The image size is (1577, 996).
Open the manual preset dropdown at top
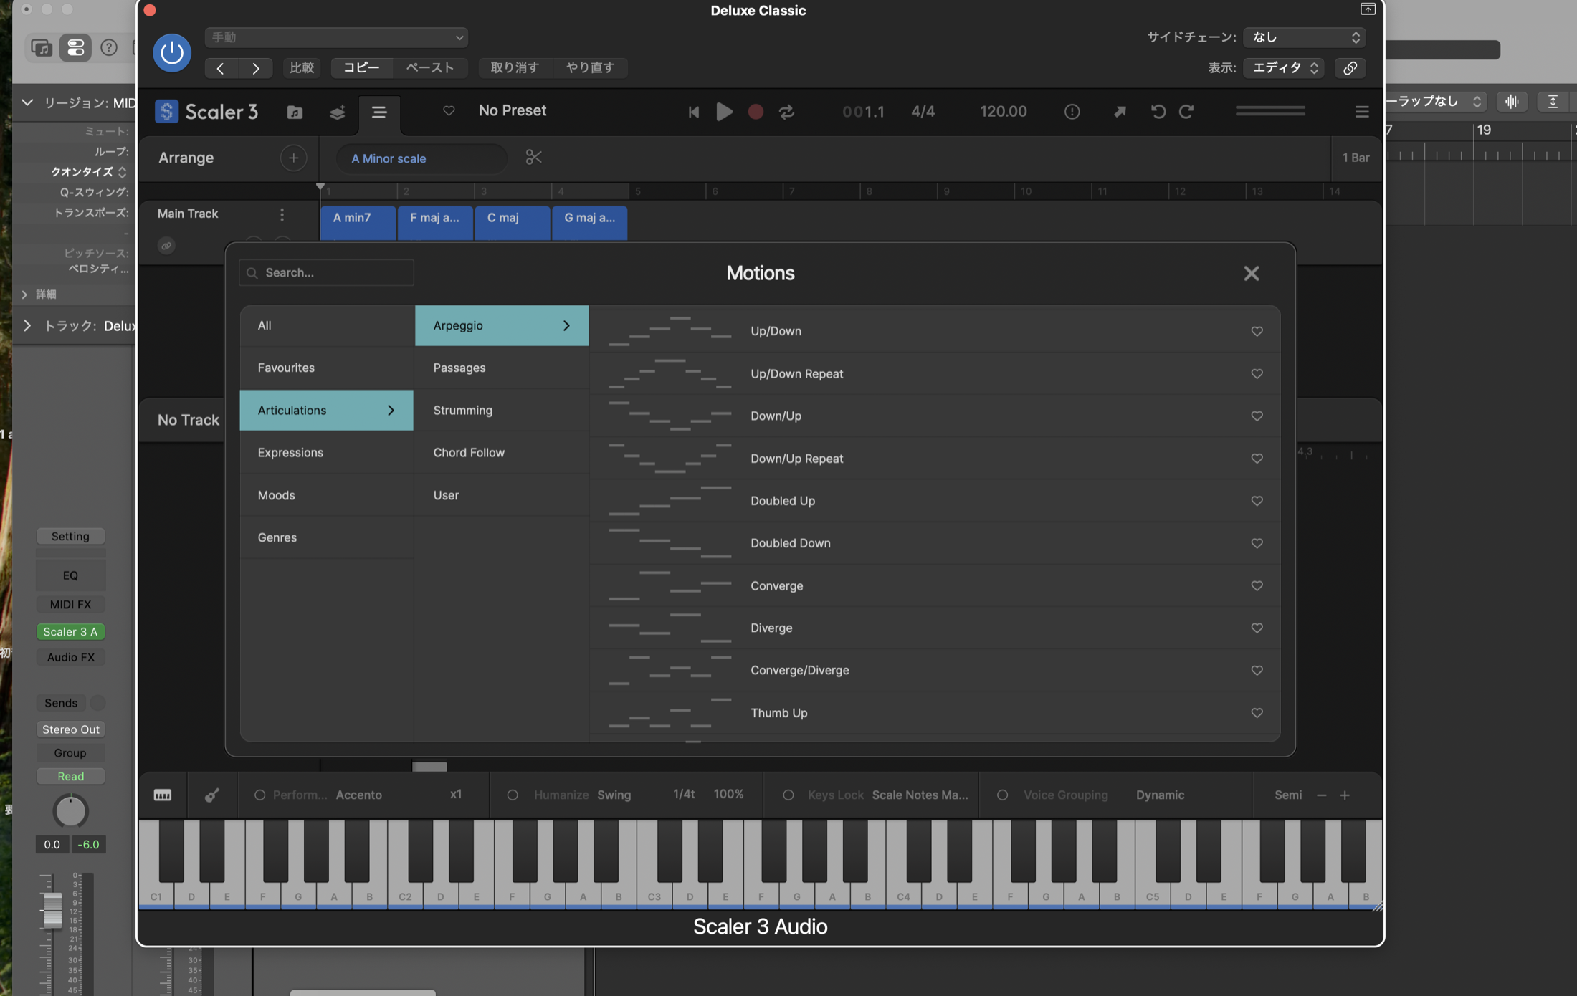[336, 37]
